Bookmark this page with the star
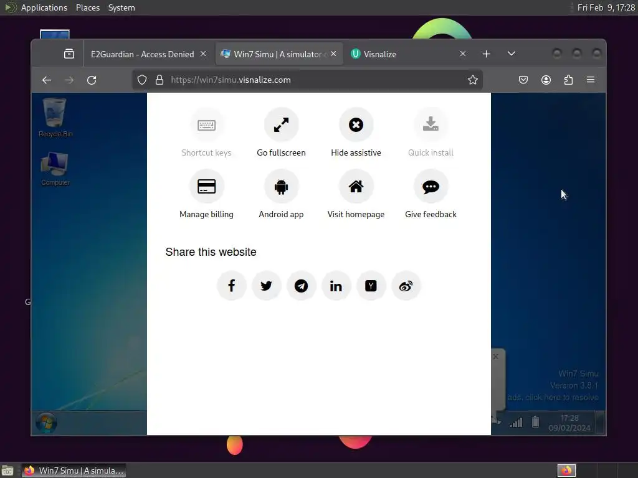Viewport: 638px width, 478px height. pos(472,80)
